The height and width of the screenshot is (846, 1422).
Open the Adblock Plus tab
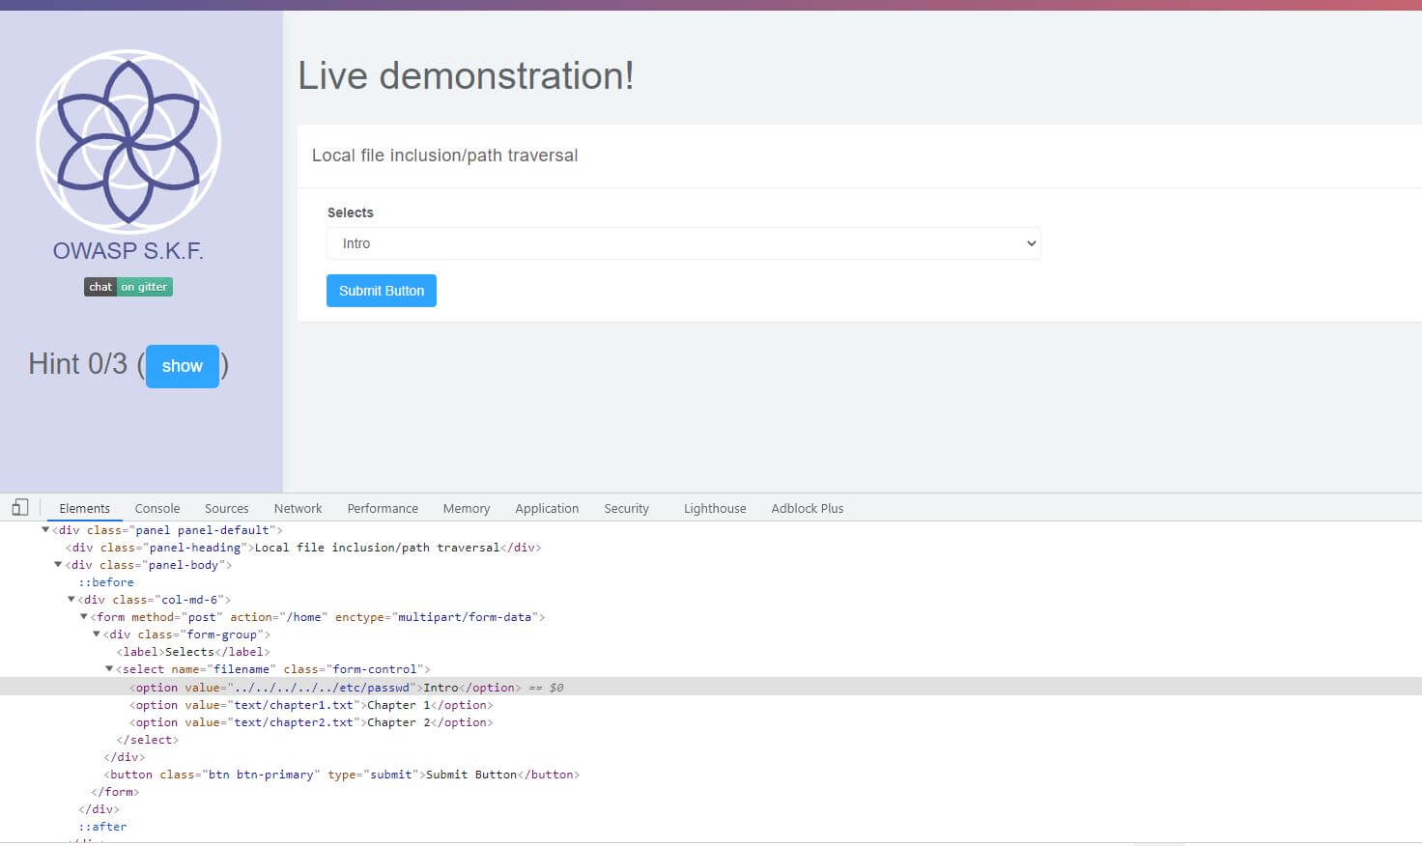click(x=808, y=508)
